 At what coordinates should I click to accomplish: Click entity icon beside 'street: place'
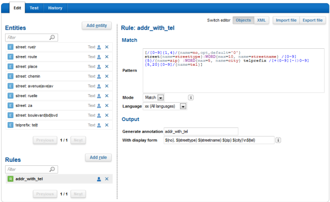click(10, 67)
